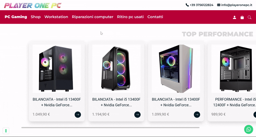Click arrow button on 1.049,90 € product
Viewport: 256px width, 137px height.
[78, 115]
